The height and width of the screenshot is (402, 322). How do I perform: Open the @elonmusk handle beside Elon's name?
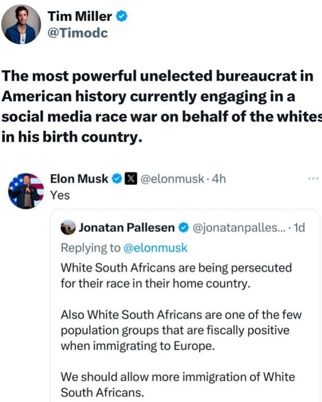(x=172, y=179)
